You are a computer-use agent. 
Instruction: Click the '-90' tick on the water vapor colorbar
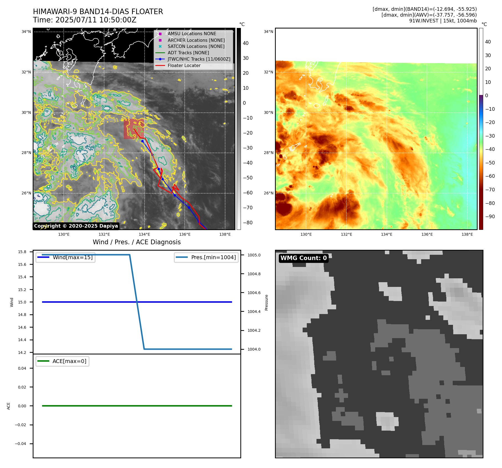pos(490,217)
